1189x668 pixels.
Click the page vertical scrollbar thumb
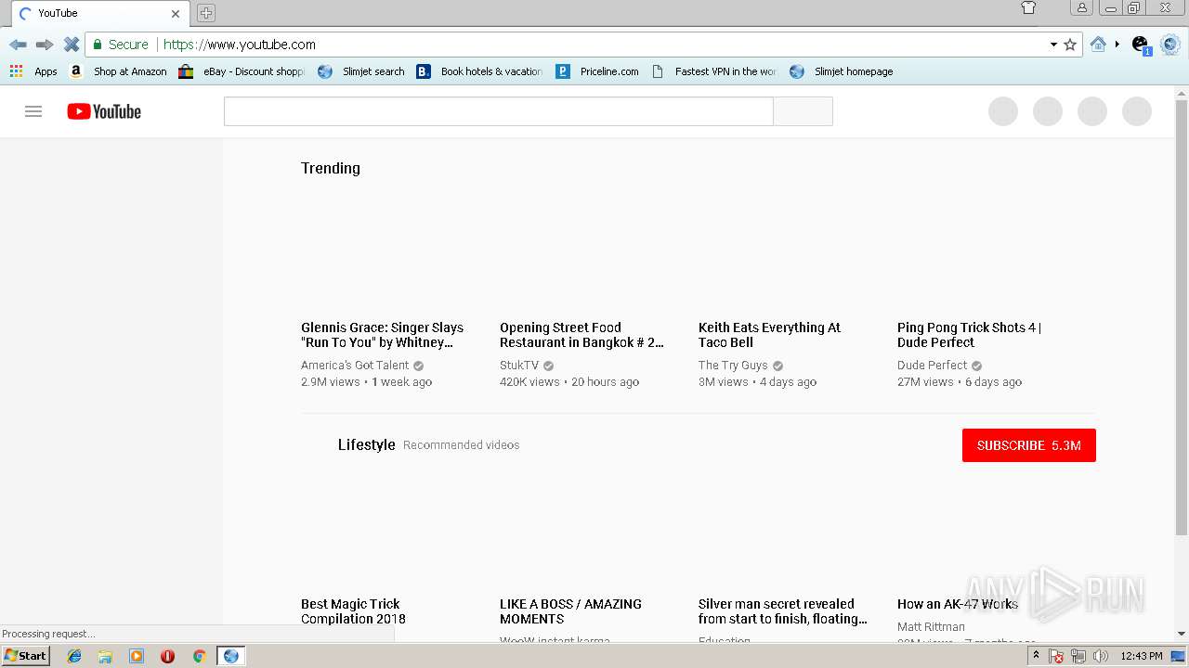pyautogui.click(x=1182, y=317)
